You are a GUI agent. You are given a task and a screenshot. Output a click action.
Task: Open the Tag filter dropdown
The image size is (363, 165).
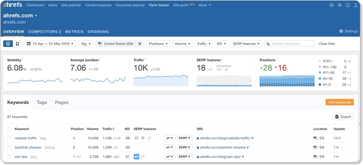(86, 44)
